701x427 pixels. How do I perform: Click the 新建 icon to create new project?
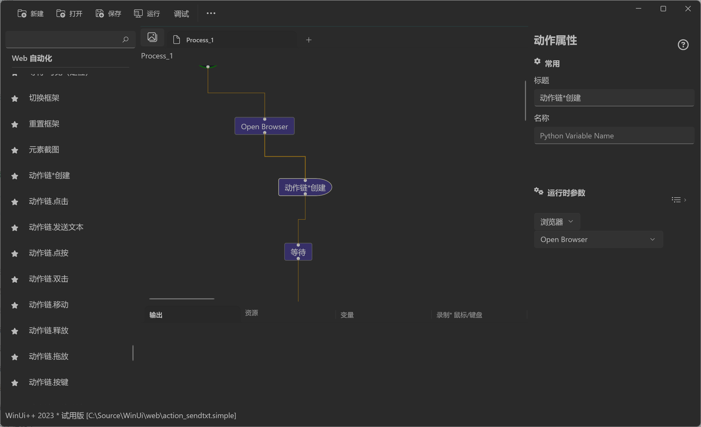(x=22, y=13)
